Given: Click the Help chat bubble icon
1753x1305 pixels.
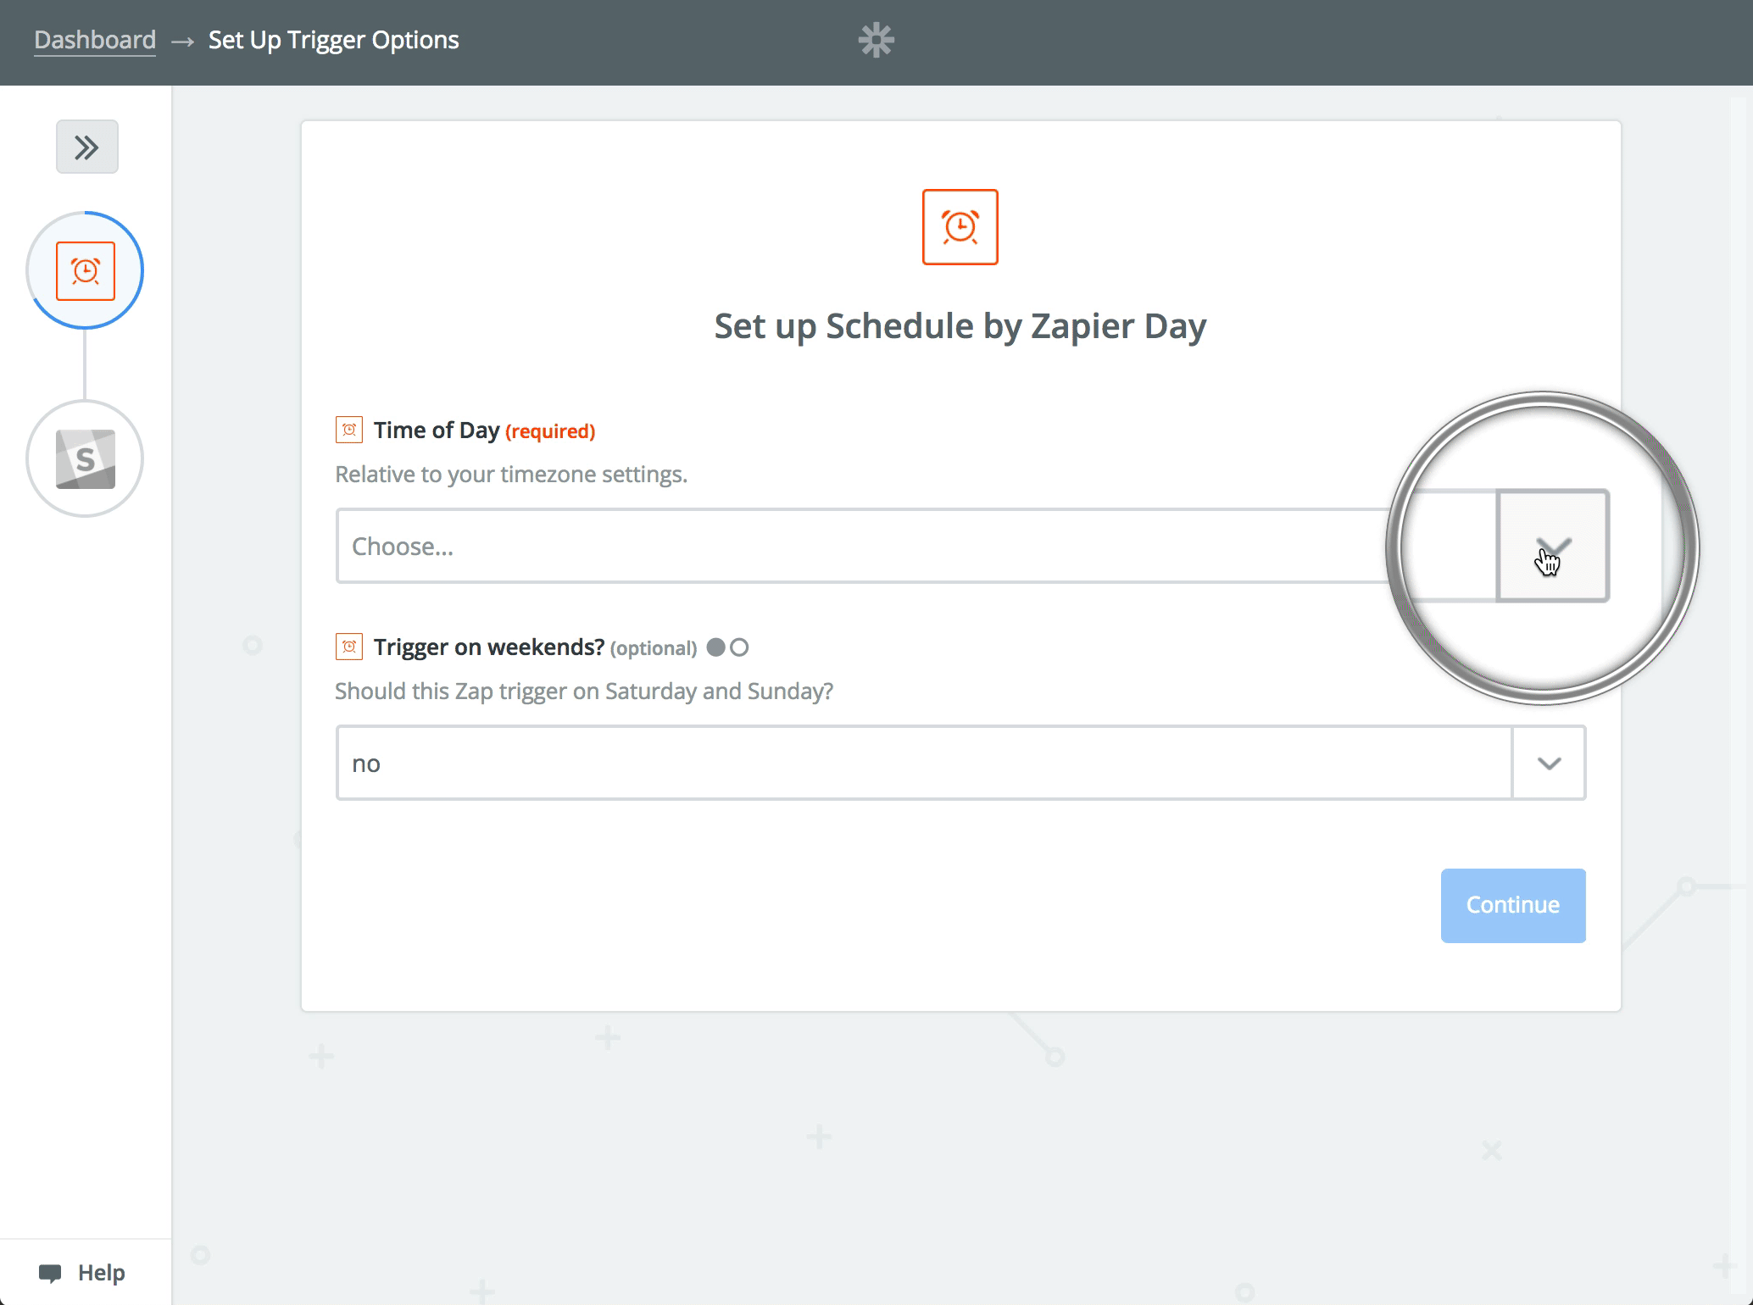Looking at the screenshot, I should 50,1273.
